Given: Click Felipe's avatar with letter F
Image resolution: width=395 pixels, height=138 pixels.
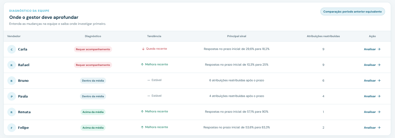Looking at the screenshot, I should 12,128.
